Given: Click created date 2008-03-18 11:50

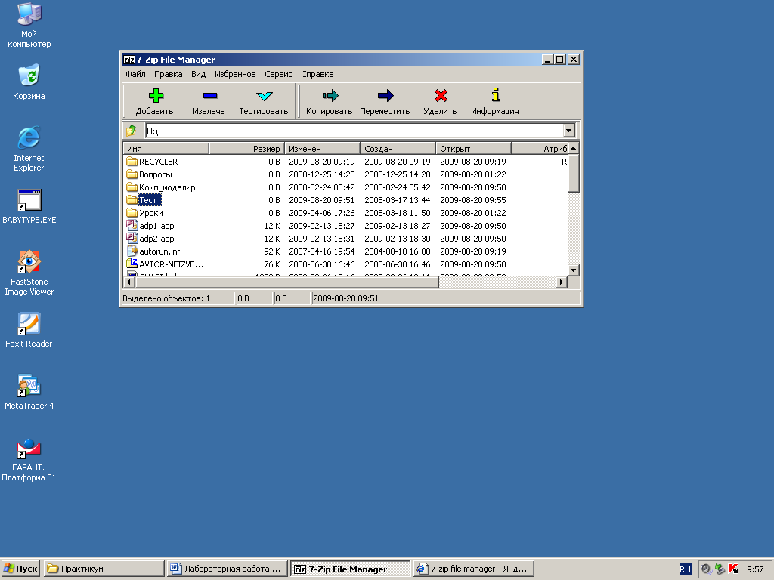Looking at the screenshot, I should point(398,212).
